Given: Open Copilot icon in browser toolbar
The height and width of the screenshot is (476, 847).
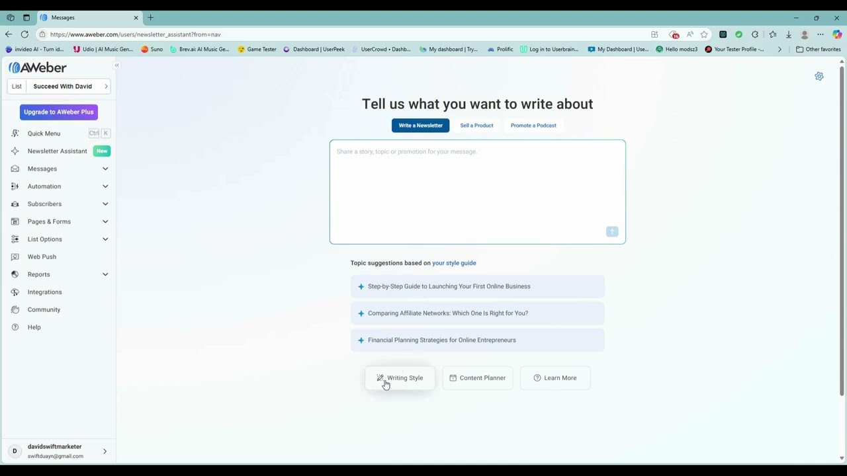Looking at the screenshot, I should click(x=837, y=34).
